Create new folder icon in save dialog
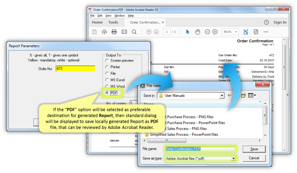The image size is (297, 173). [243, 95]
